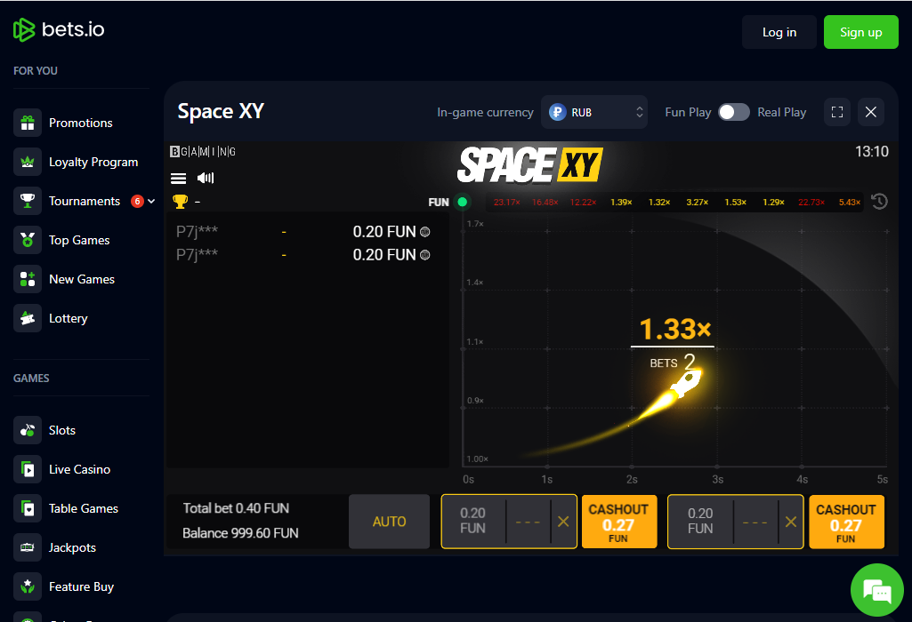Select the 12.22x history result
Image resolution: width=912 pixels, height=622 pixels.
[x=583, y=202]
